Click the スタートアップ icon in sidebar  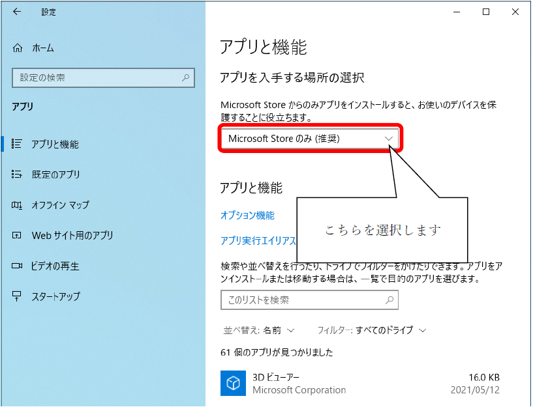(18, 296)
